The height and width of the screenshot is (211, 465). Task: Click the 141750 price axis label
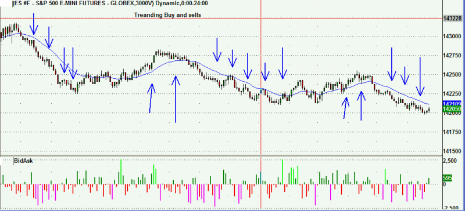pos(452,132)
